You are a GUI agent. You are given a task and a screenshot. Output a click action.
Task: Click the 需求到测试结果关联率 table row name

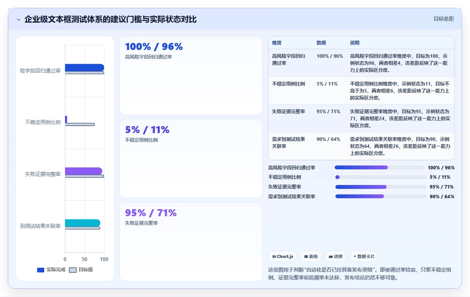coord(288,142)
